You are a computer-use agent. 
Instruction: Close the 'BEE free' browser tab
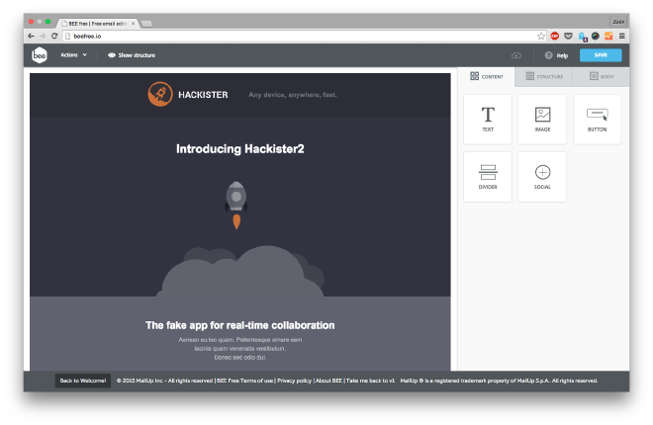133,24
